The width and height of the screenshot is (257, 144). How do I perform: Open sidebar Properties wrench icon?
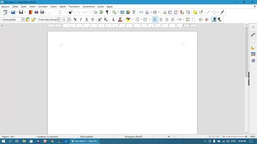click(x=253, y=34)
